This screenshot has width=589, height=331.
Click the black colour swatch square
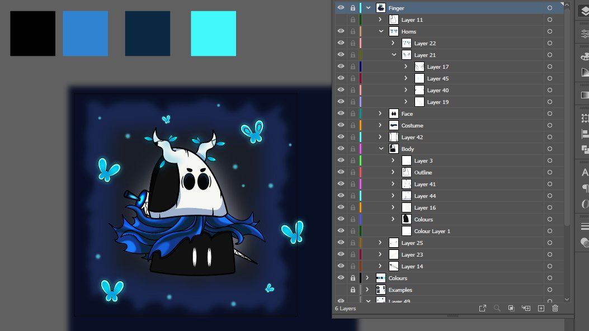click(32, 34)
